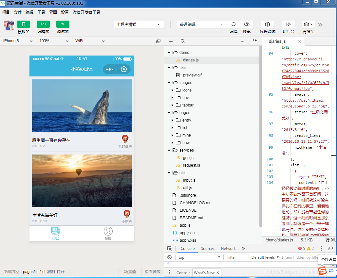Select the 印记 tab in simulator
The height and width of the screenshot is (278, 337).
[x=56, y=234]
